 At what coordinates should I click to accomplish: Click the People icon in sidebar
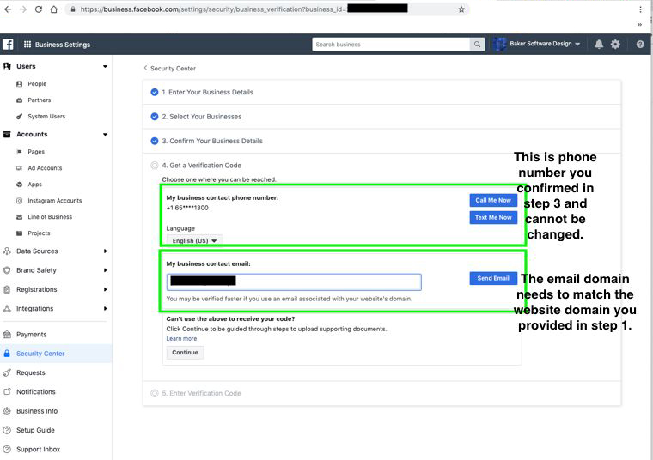point(19,83)
